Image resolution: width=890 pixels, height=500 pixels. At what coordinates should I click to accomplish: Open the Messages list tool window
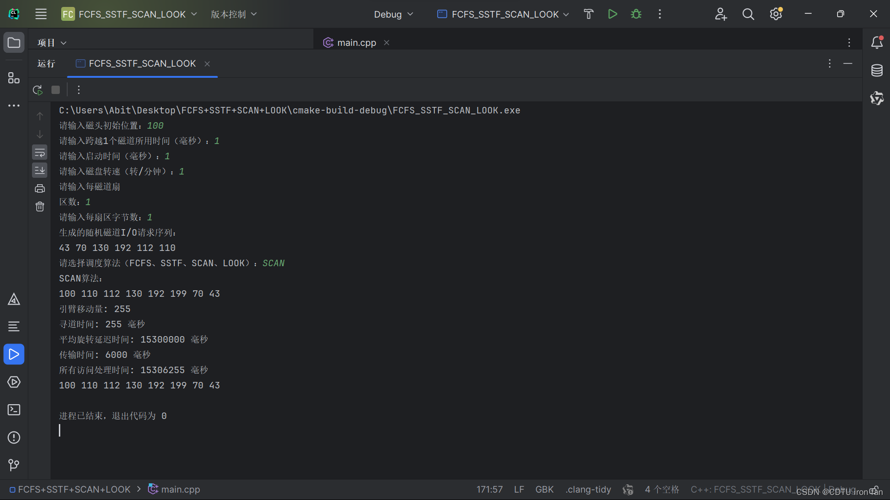14,327
